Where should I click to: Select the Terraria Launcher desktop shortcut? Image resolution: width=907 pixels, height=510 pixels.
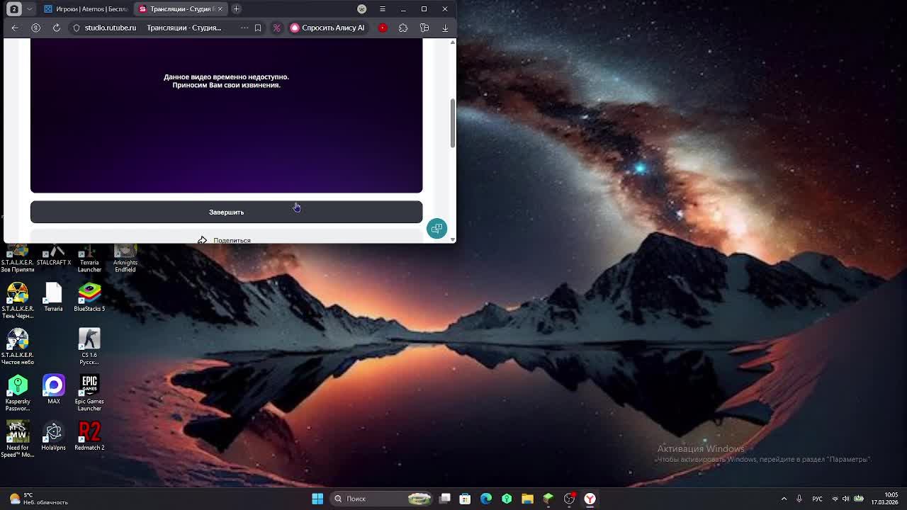coord(89,258)
